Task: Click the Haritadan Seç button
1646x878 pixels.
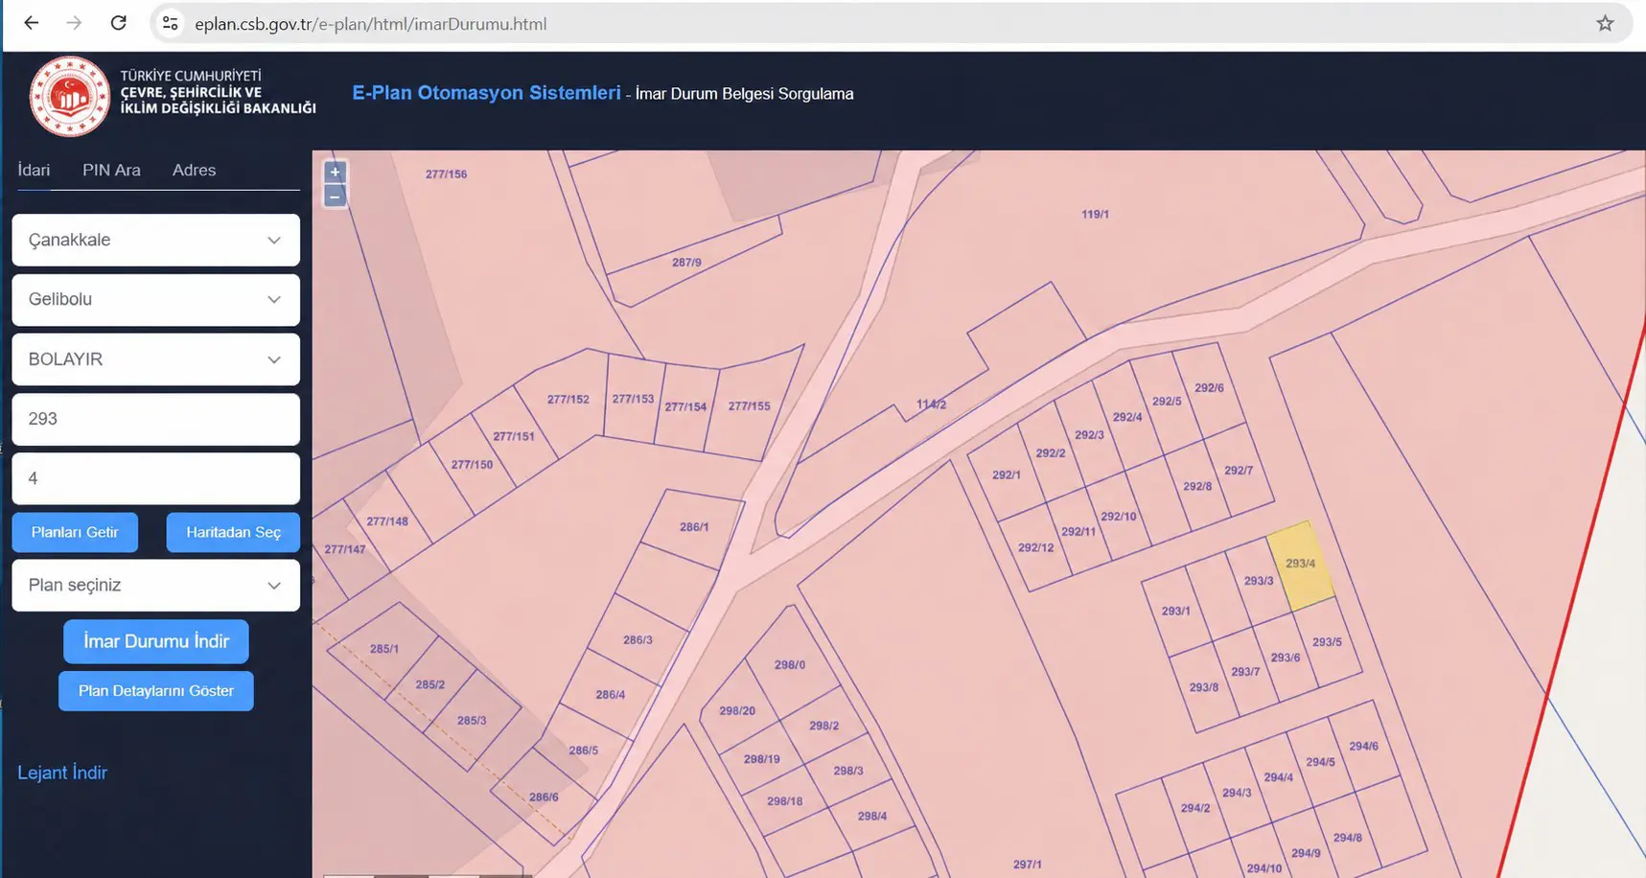Action: (x=233, y=532)
